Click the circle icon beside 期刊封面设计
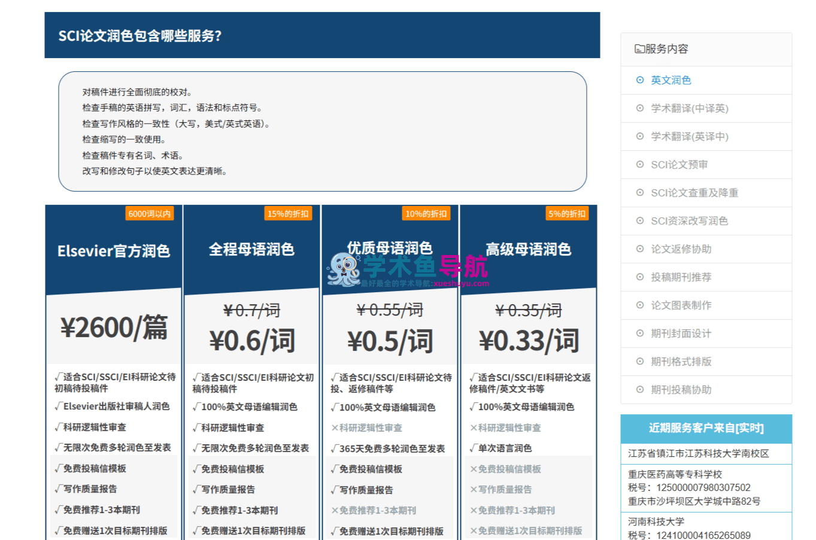This screenshot has width=816, height=540. pyautogui.click(x=640, y=333)
